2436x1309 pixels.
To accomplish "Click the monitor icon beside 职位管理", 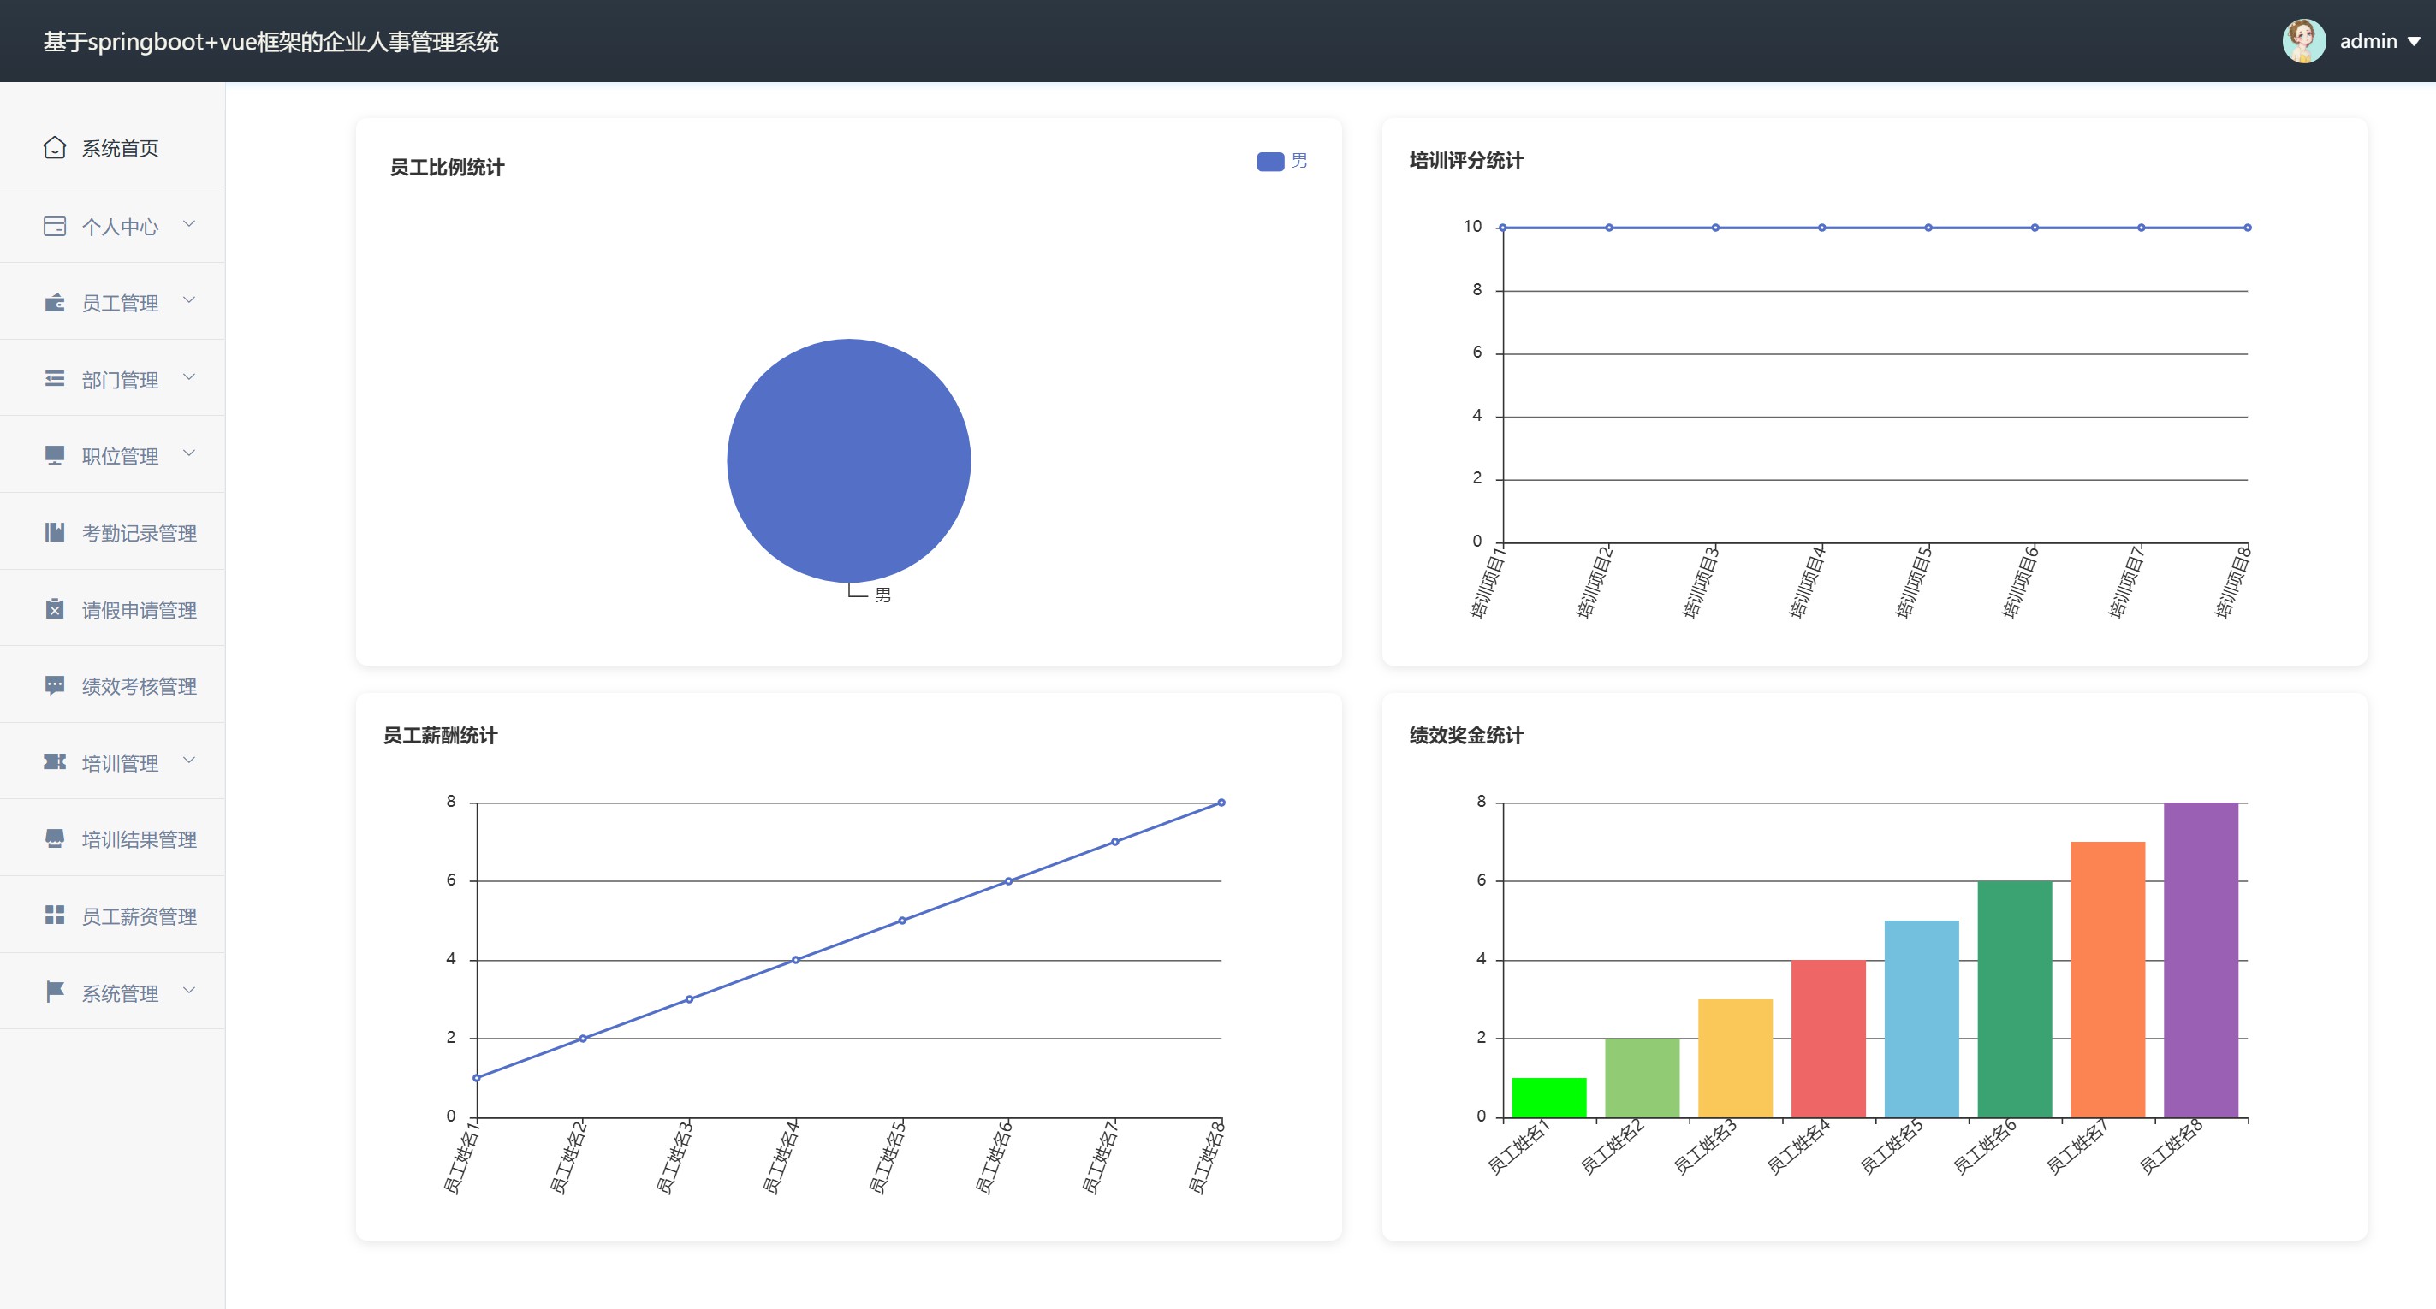I will coord(55,455).
